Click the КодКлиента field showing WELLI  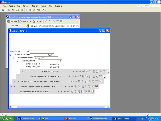(x=38, y=51)
